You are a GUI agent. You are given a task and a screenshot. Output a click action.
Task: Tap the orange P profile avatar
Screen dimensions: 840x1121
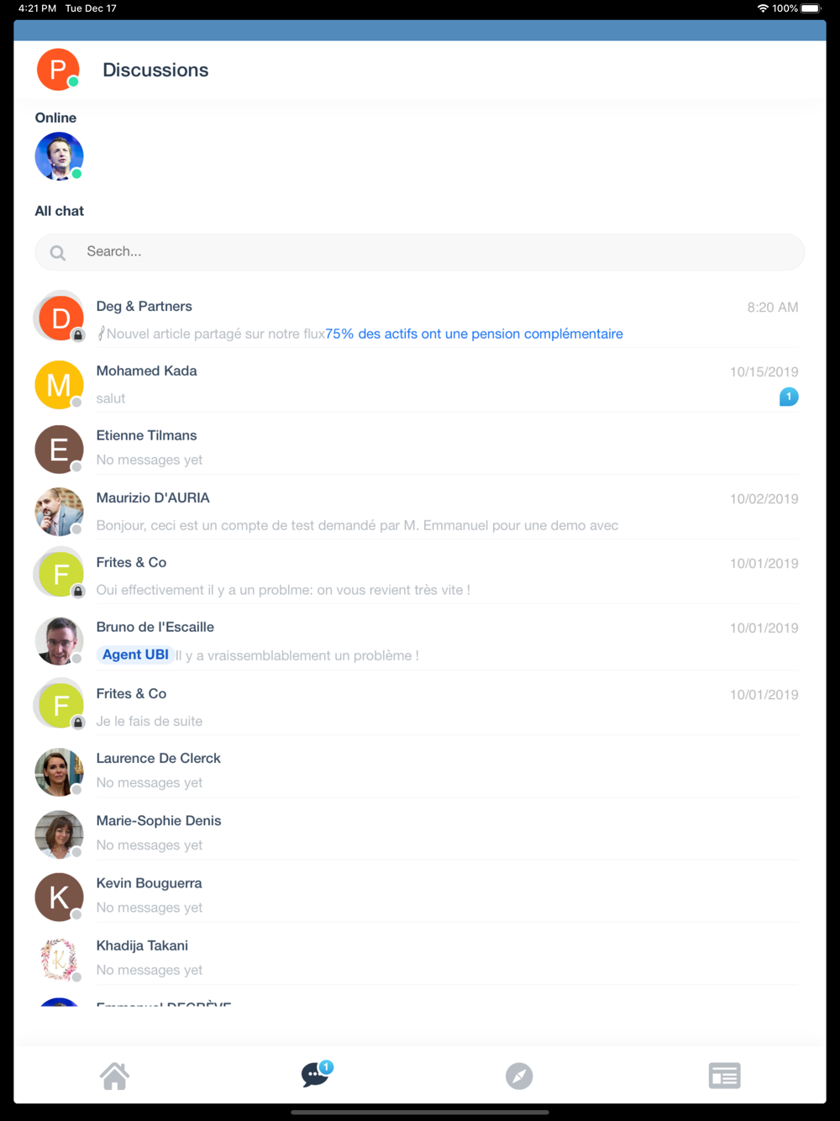coord(58,70)
